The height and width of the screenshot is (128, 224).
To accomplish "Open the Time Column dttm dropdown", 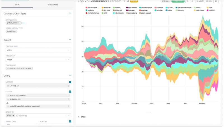I will pyautogui.click(x=38, y=50).
